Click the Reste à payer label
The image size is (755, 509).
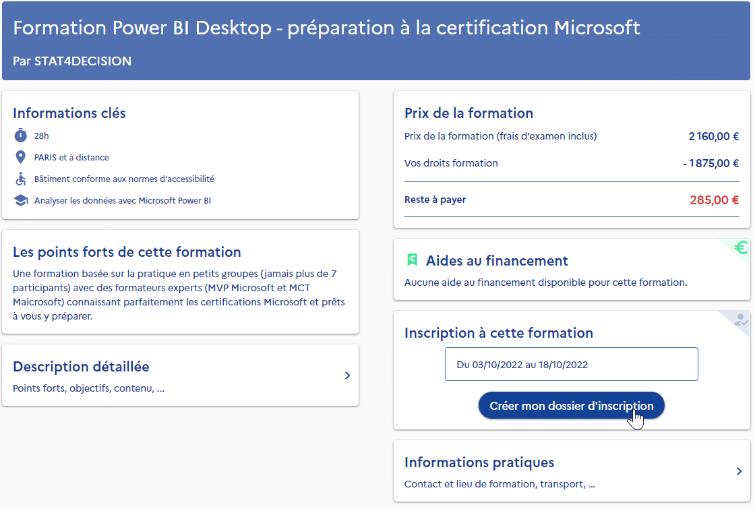pos(435,200)
